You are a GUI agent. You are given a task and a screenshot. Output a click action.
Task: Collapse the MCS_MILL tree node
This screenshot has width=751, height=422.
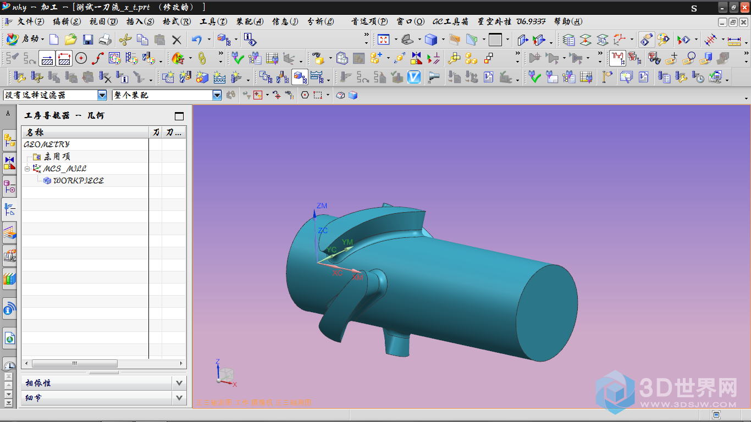click(27, 169)
